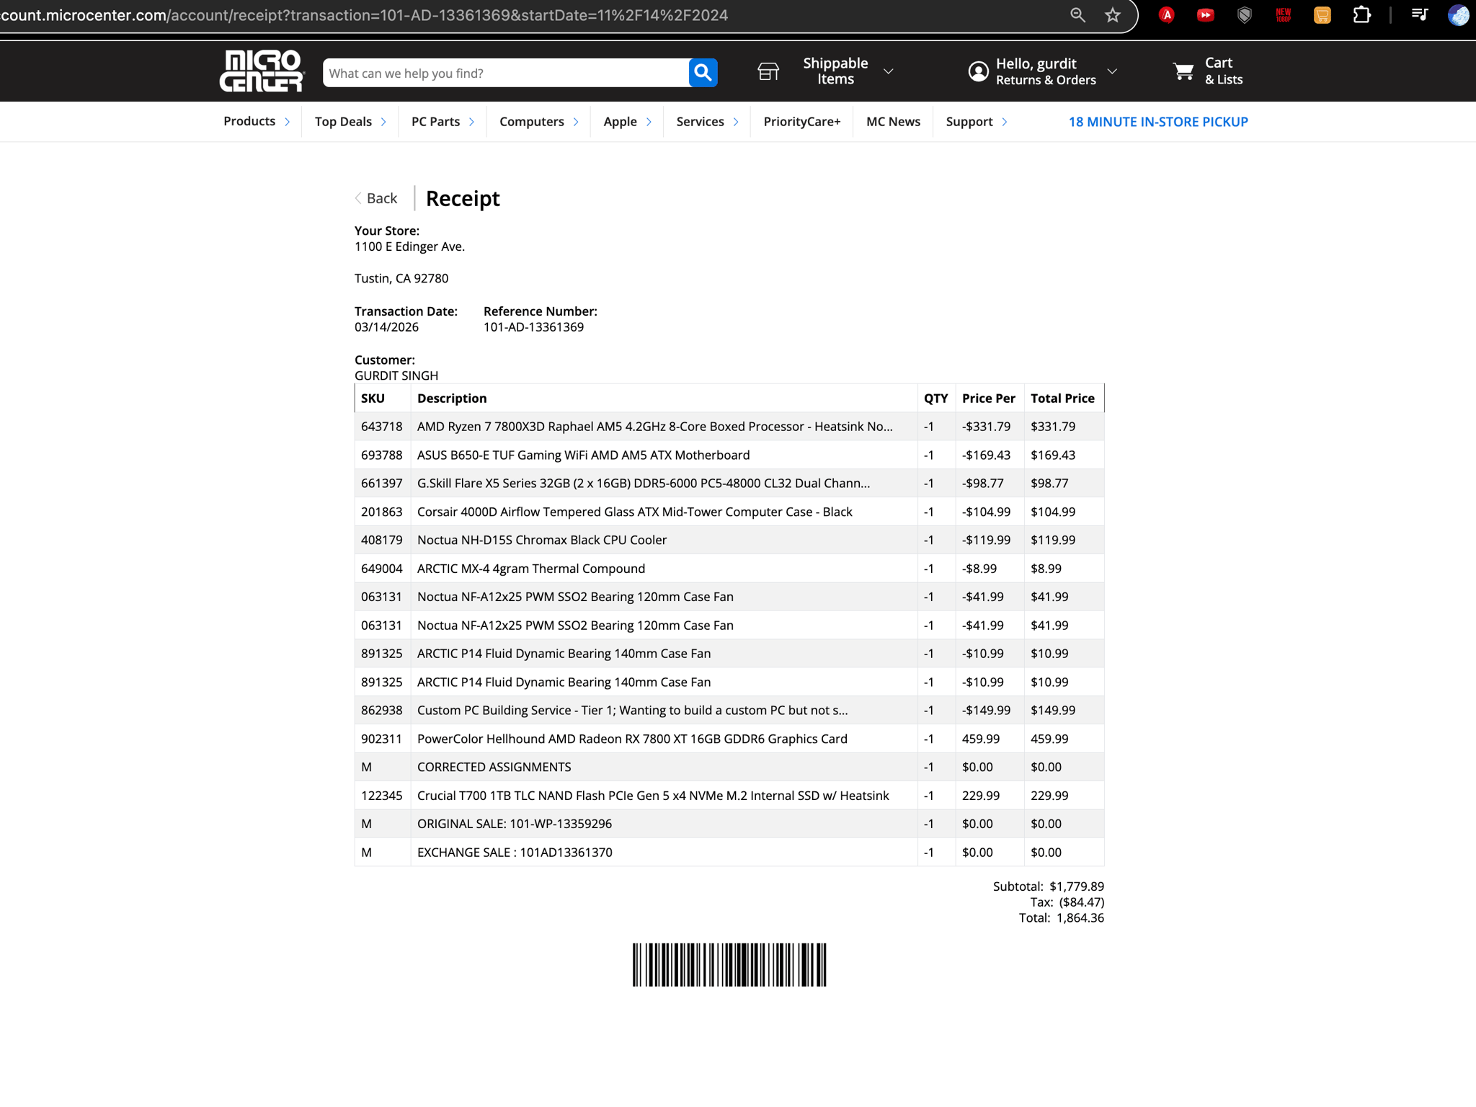Click SKU 643718 cell
This screenshot has width=1476, height=1107.
point(382,427)
